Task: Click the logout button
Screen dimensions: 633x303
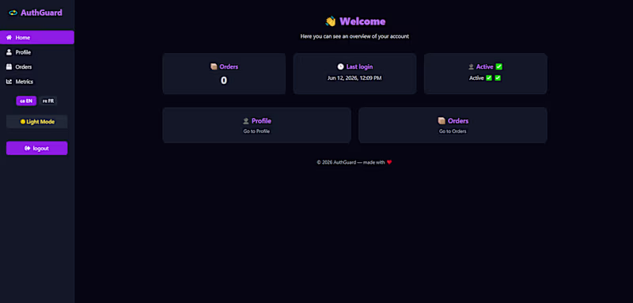Action: pyautogui.click(x=36, y=148)
